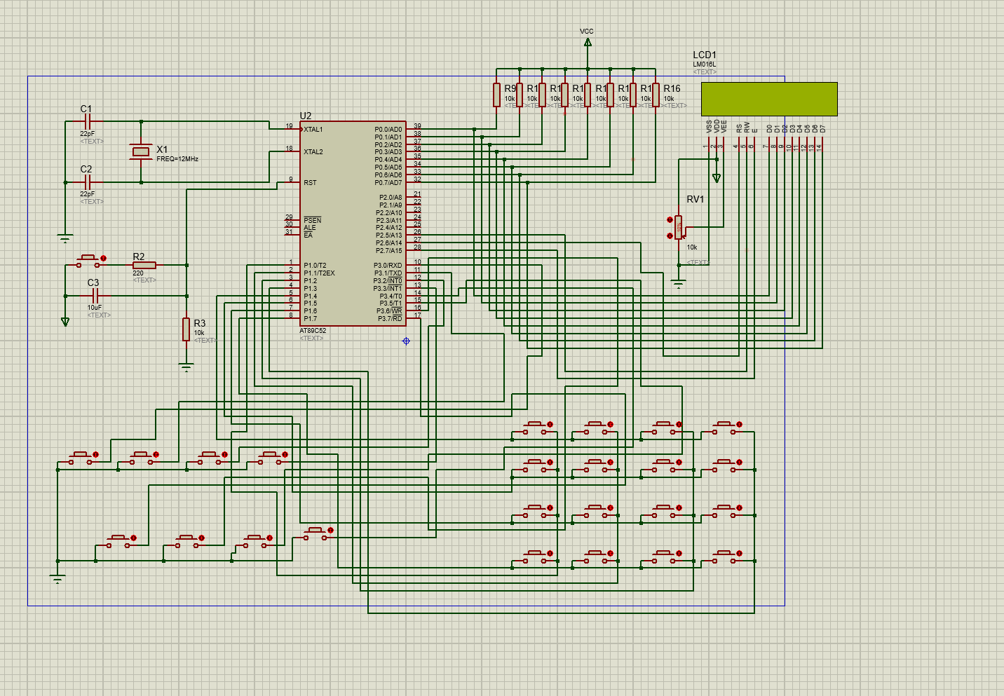Viewport: 1004px width, 696px height.
Task: Click the ground symbol below C2
Action: tap(65, 239)
